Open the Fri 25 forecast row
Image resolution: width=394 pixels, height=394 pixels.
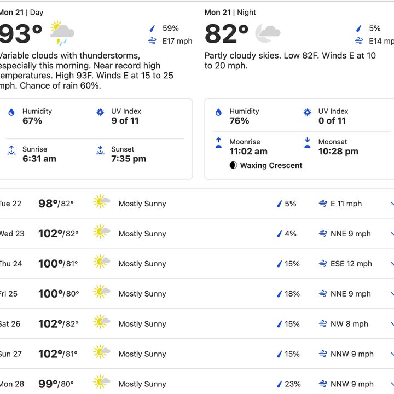click(197, 293)
